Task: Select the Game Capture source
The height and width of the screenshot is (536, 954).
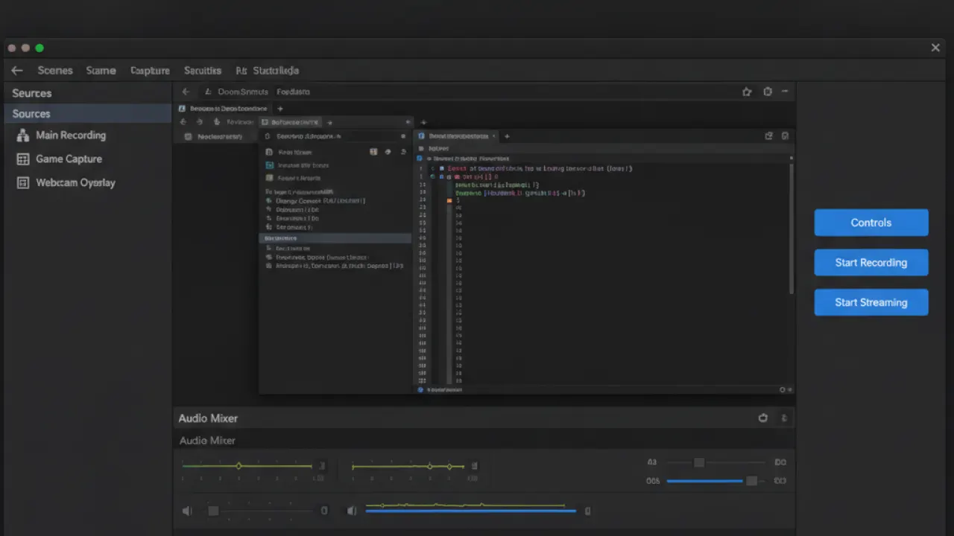Action: pos(69,159)
